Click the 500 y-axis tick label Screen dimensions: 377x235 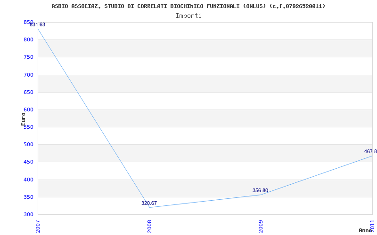click(28, 145)
